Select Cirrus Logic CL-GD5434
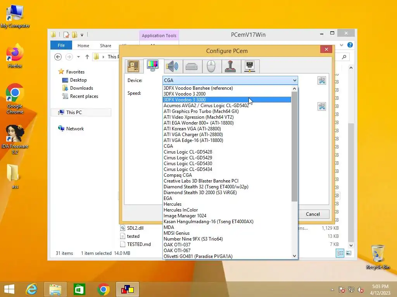Image resolution: width=397 pixels, height=297 pixels. tap(227, 169)
